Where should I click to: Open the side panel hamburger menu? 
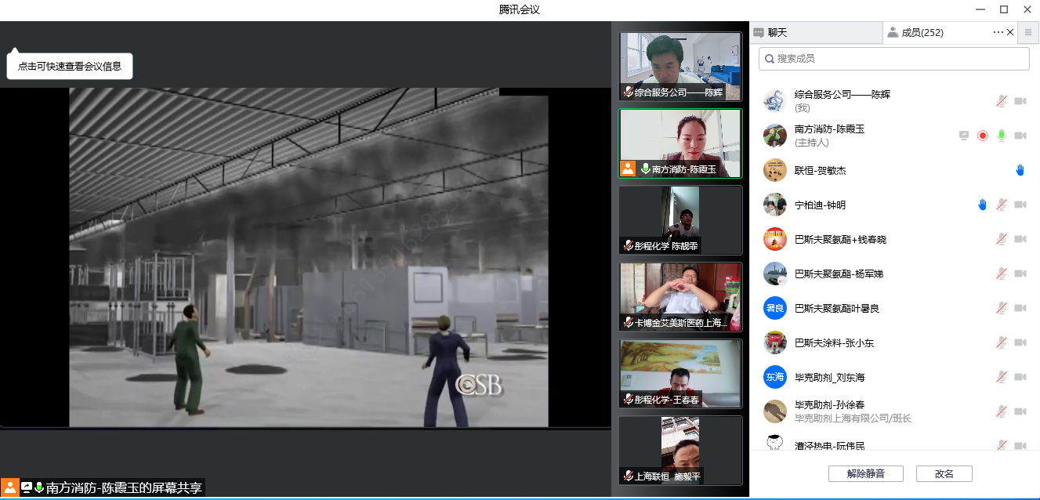pos(1028,32)
